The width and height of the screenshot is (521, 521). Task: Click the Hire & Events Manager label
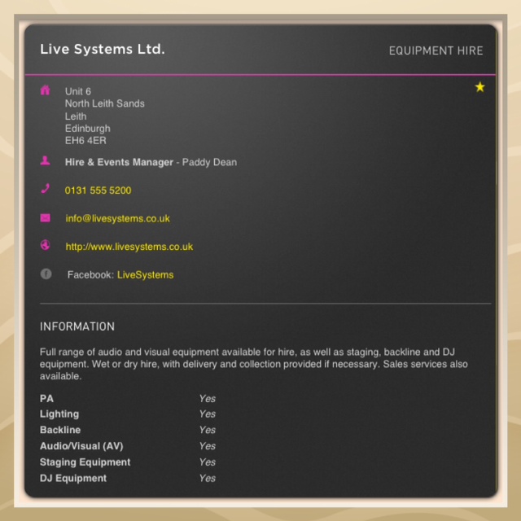[119, 162]
